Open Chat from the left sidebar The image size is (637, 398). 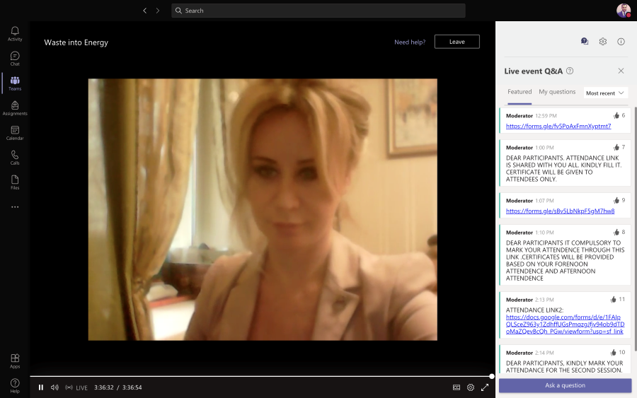(x=15, y=59)
